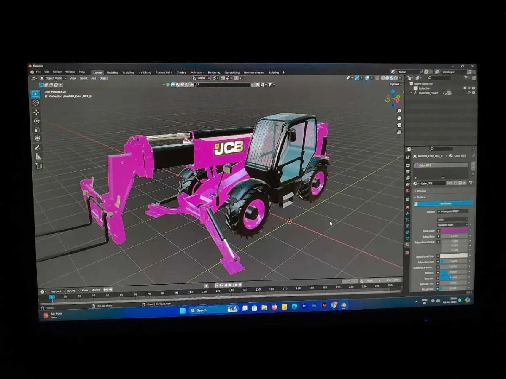Screen dimensions: 506x379
Task: Switch to the Shading workspace tab
Action: tap(181, 72)
